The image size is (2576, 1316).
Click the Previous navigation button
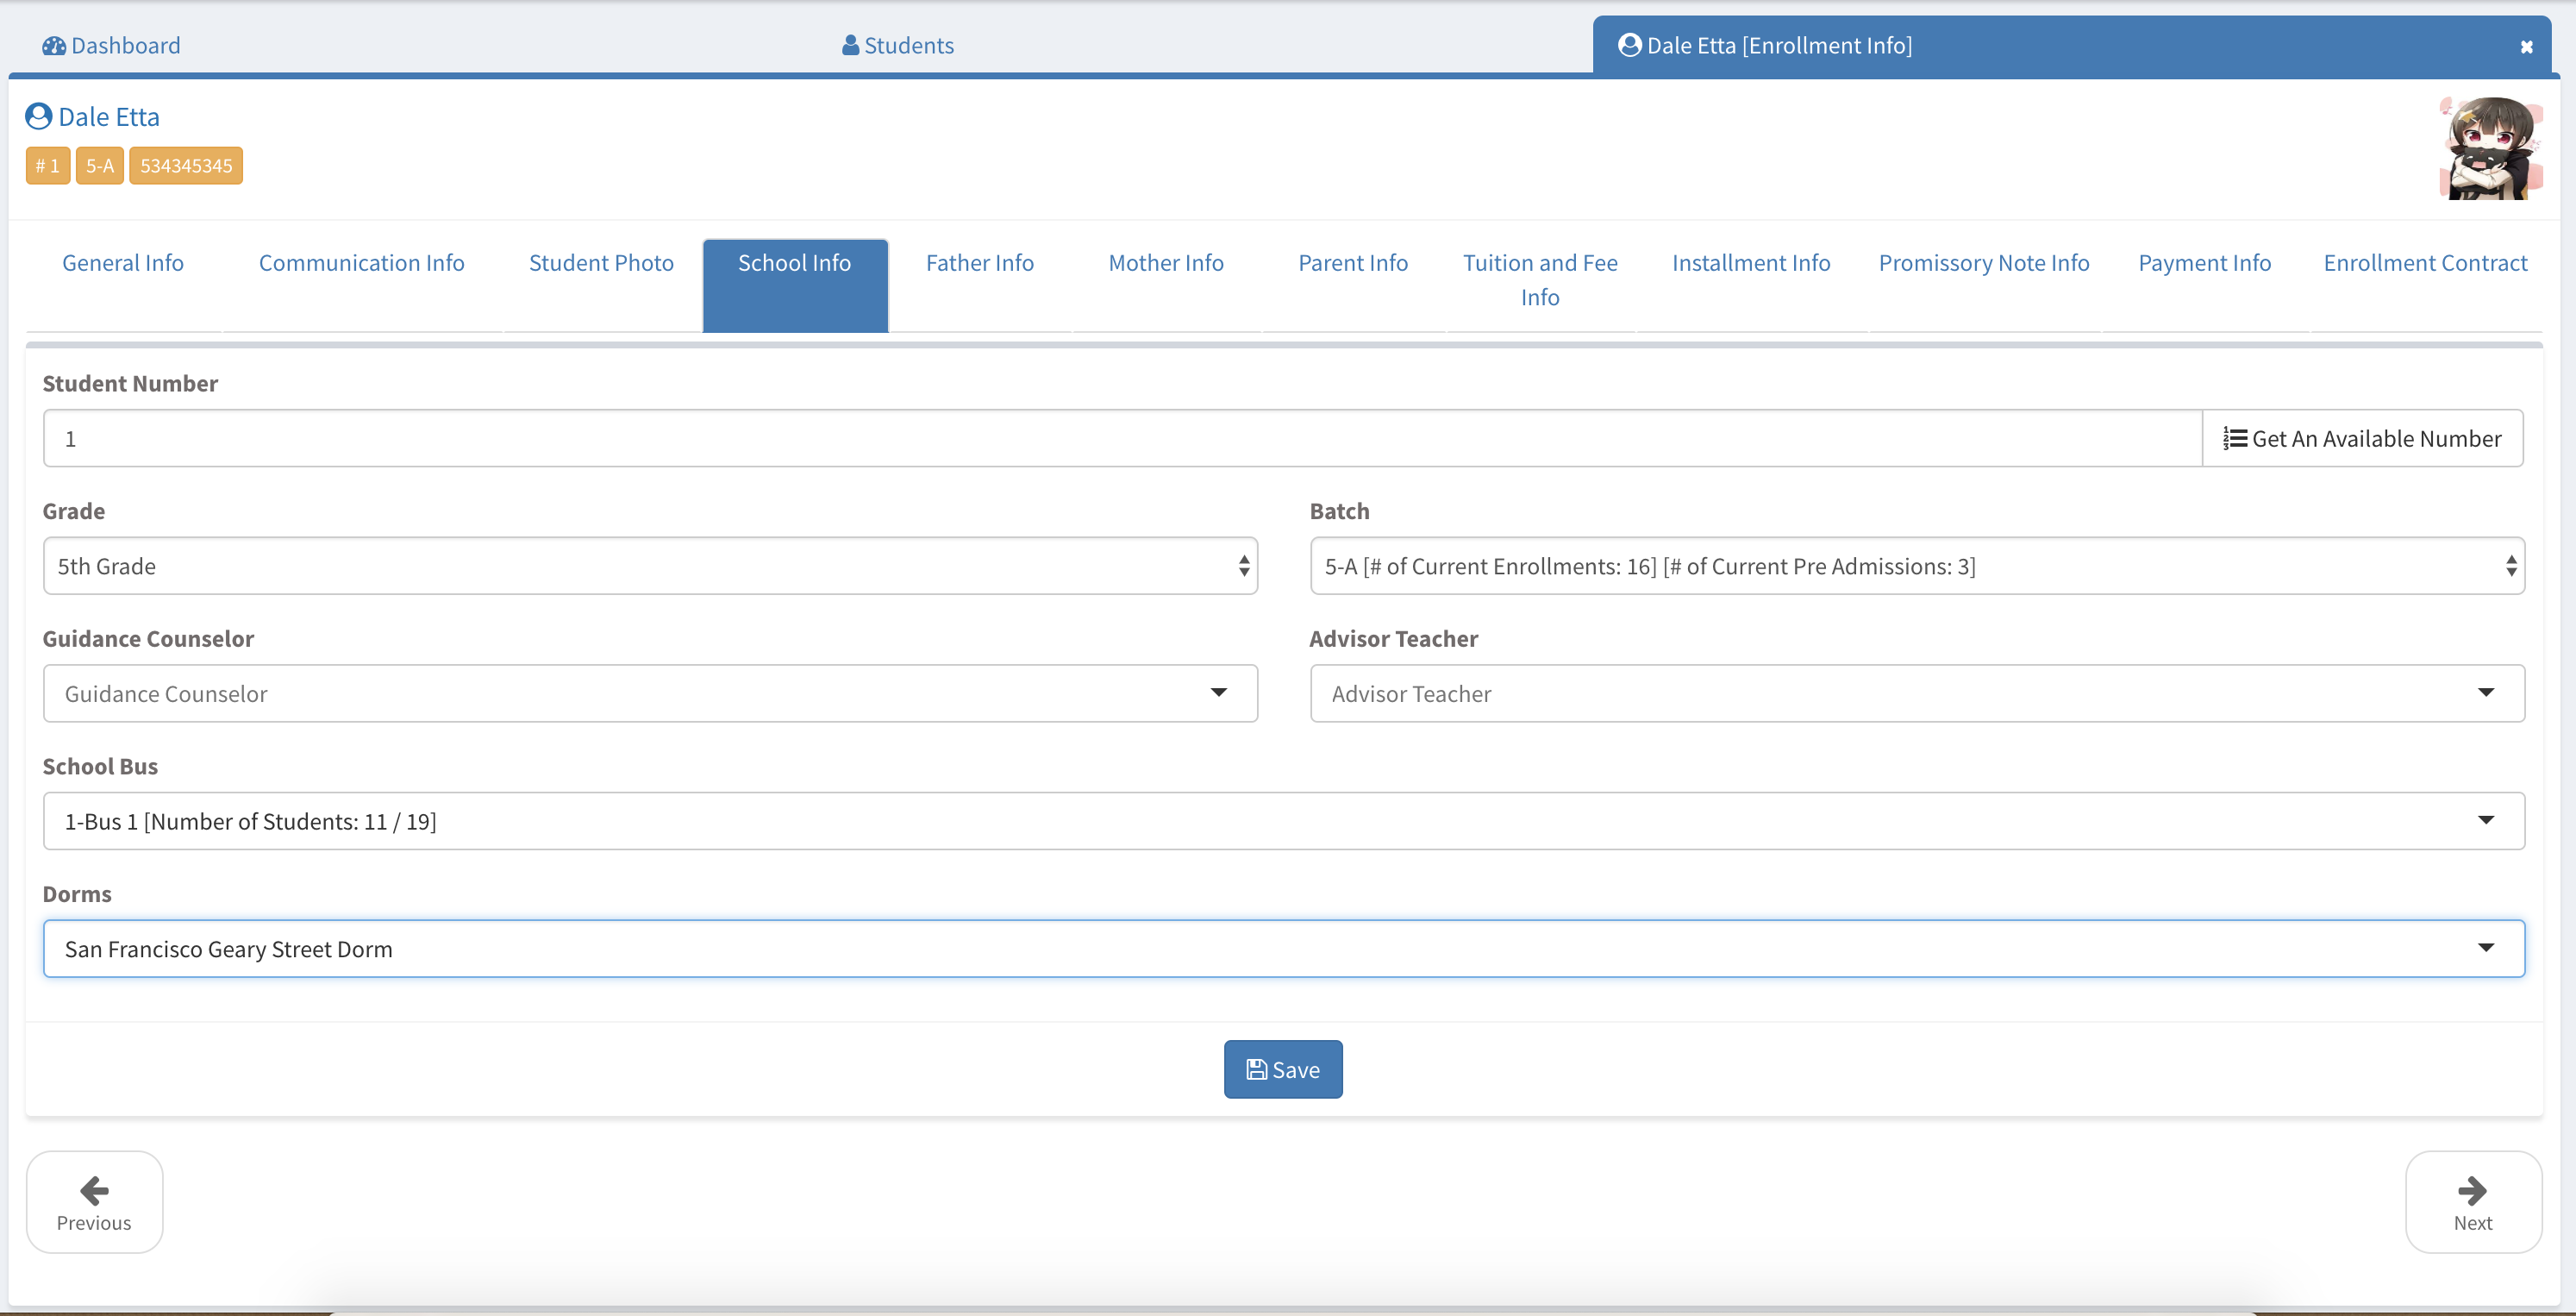[x=94, y=1201]
